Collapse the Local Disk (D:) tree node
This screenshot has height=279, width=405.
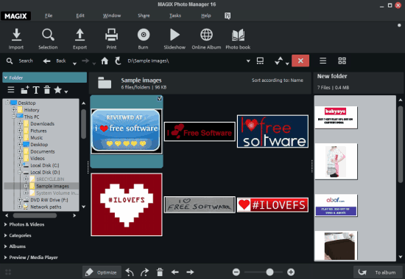pos(20,172)
